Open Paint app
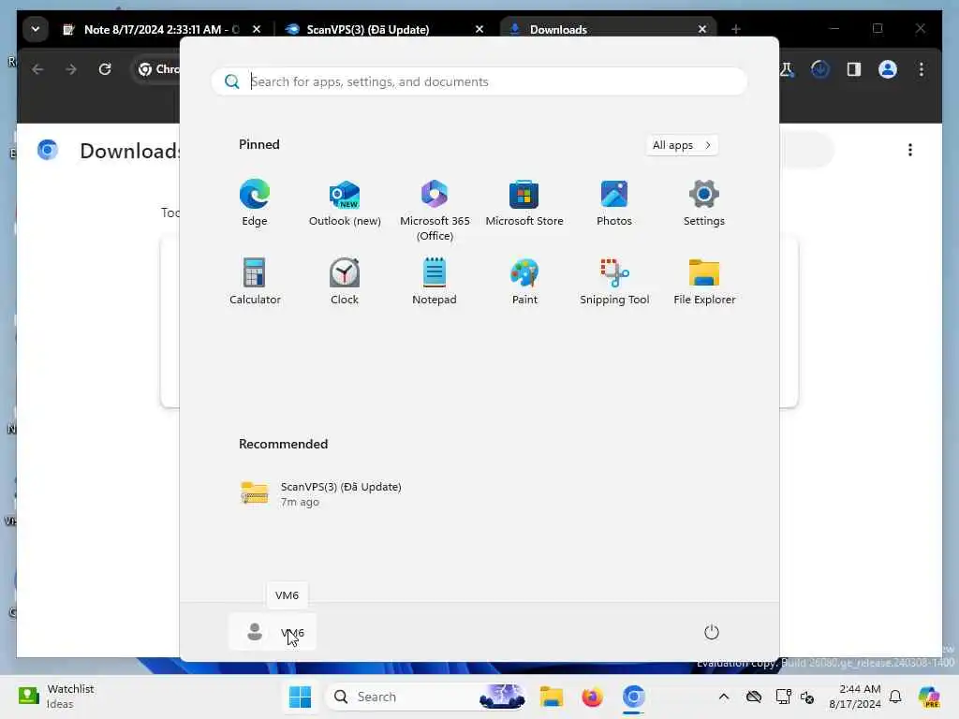Screen dimensions: 959x719 pyautogui.click(x=524, y=281)
